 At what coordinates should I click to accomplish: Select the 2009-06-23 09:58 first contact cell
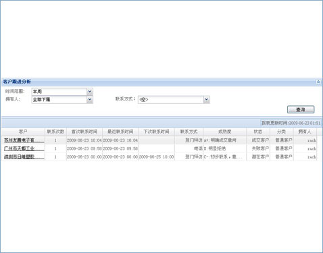pyautogui.click(x=84, y=148)
